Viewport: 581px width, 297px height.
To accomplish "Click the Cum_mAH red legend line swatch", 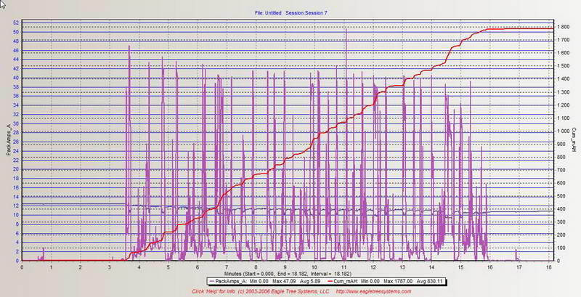I will click(x=330, y=281).
